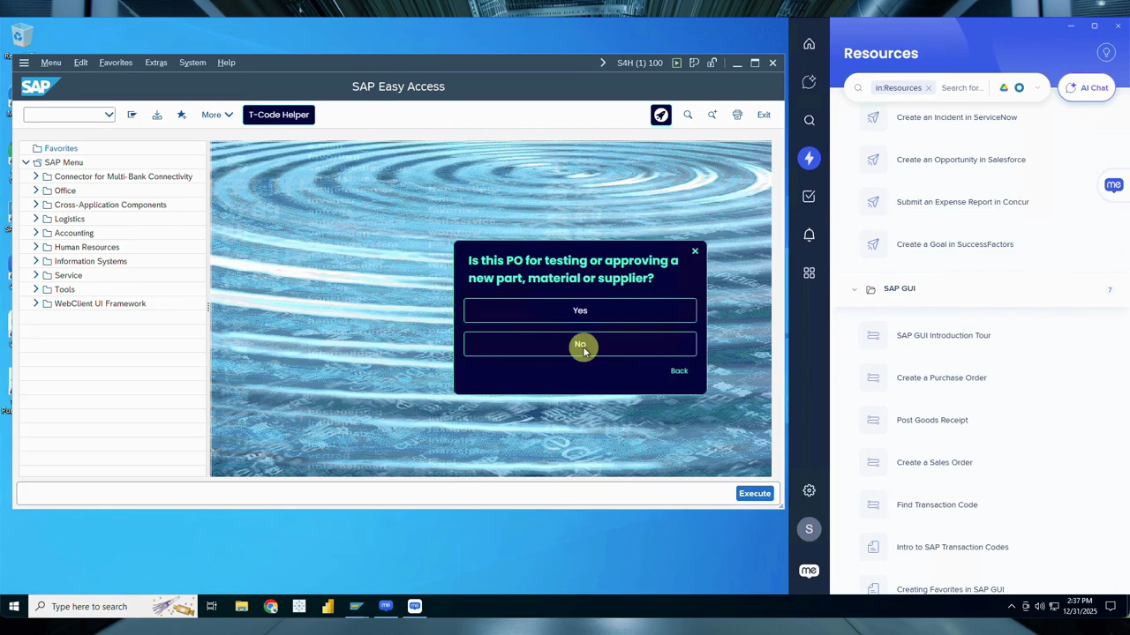Viewport: 1130px width, 635px height.
Task: Remove the in:Resources search filter
Action: coord(929,88)
